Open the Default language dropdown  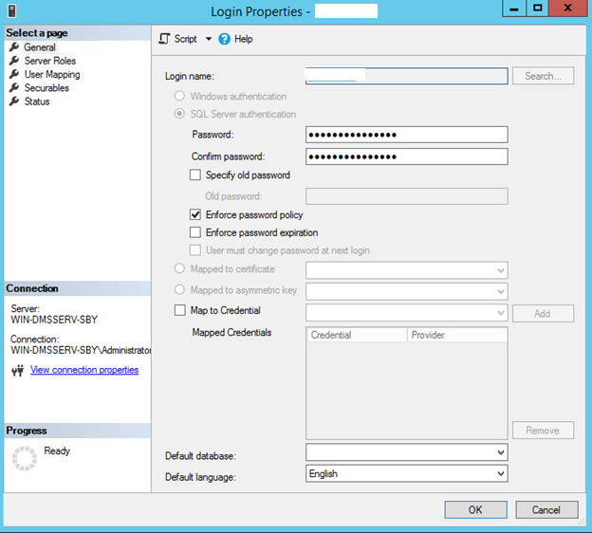pos(501,473)
